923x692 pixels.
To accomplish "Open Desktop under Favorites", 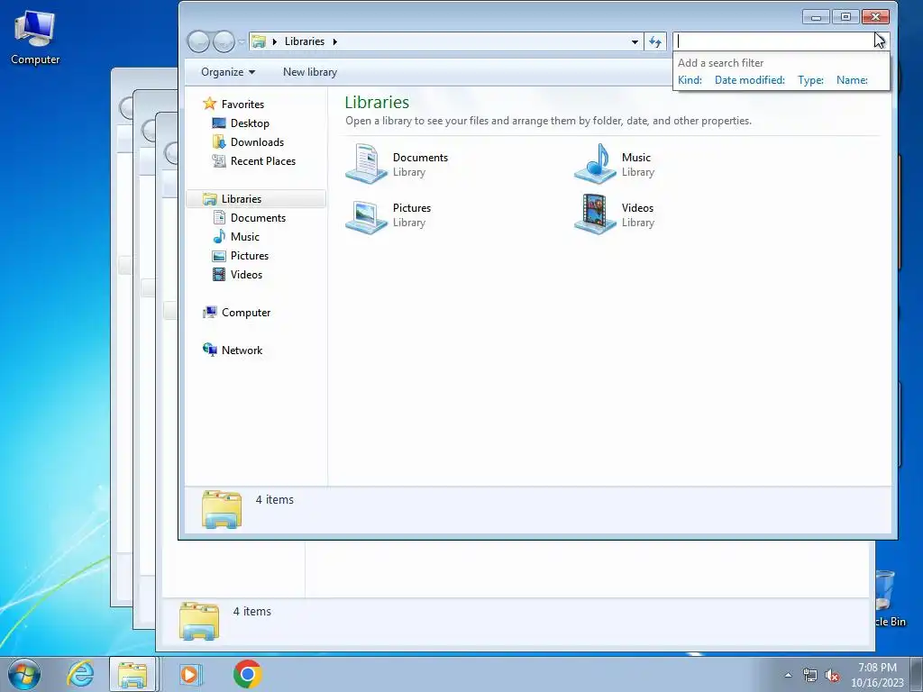I will pyautogui.click(x=250, y=123).
